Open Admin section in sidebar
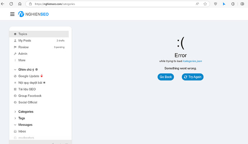The width and height of the screenshot is (248, 144). 39,54
